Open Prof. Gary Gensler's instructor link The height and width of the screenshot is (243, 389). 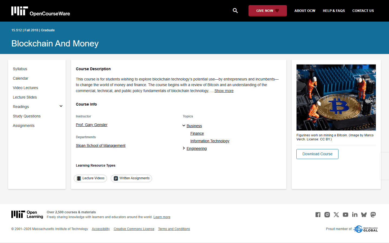(92, 125)
